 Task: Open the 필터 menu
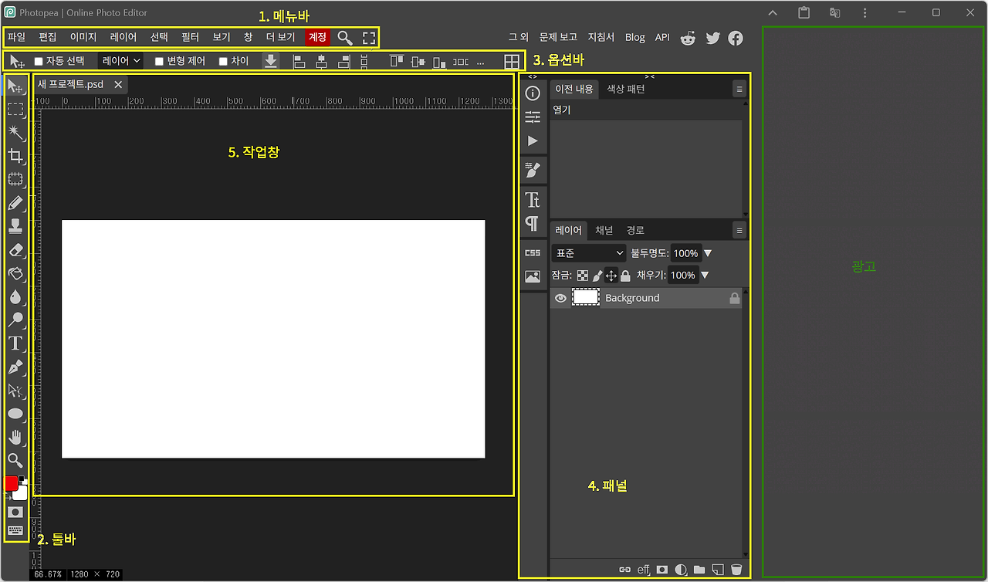coord(190,37)
